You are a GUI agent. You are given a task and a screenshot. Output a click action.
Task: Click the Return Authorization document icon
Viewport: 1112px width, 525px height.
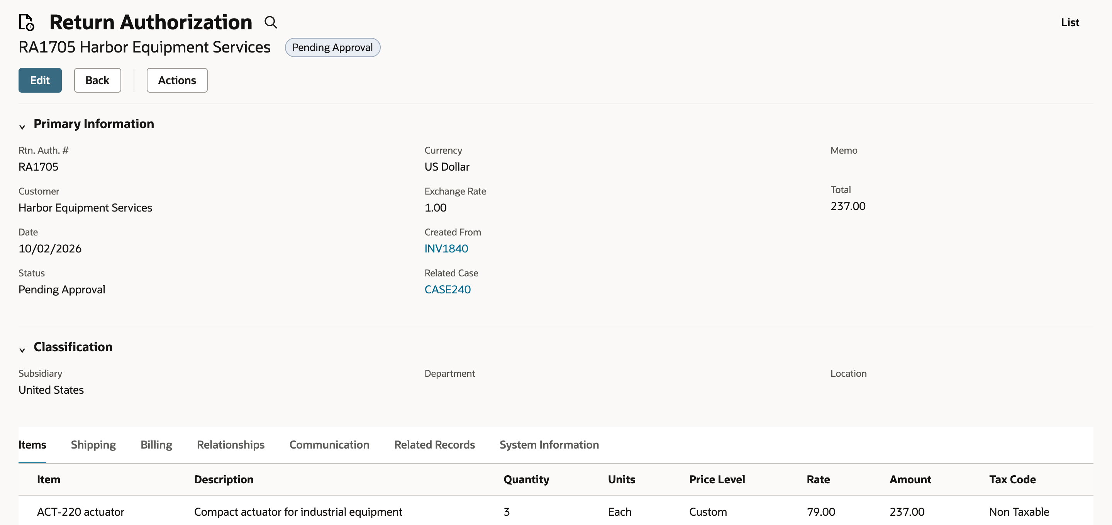point(27,22)
